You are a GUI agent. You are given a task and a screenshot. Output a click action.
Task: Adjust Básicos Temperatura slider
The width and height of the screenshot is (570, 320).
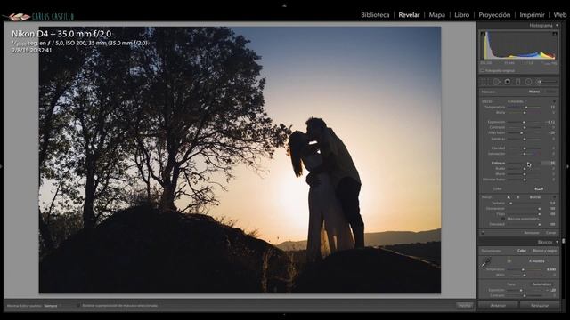[525, 269]
